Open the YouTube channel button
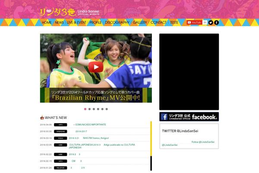Viewport: 259px width, 173px height. (194, 22)
